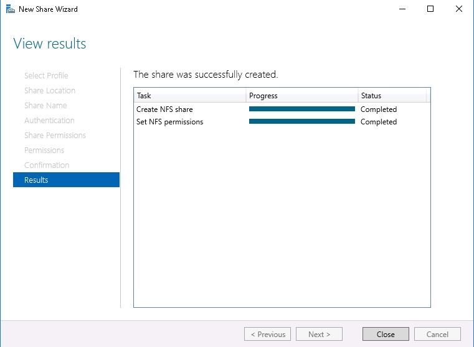The image size is (474, 347).
Task: Select the Share Location step
Action: click(50, 91)
